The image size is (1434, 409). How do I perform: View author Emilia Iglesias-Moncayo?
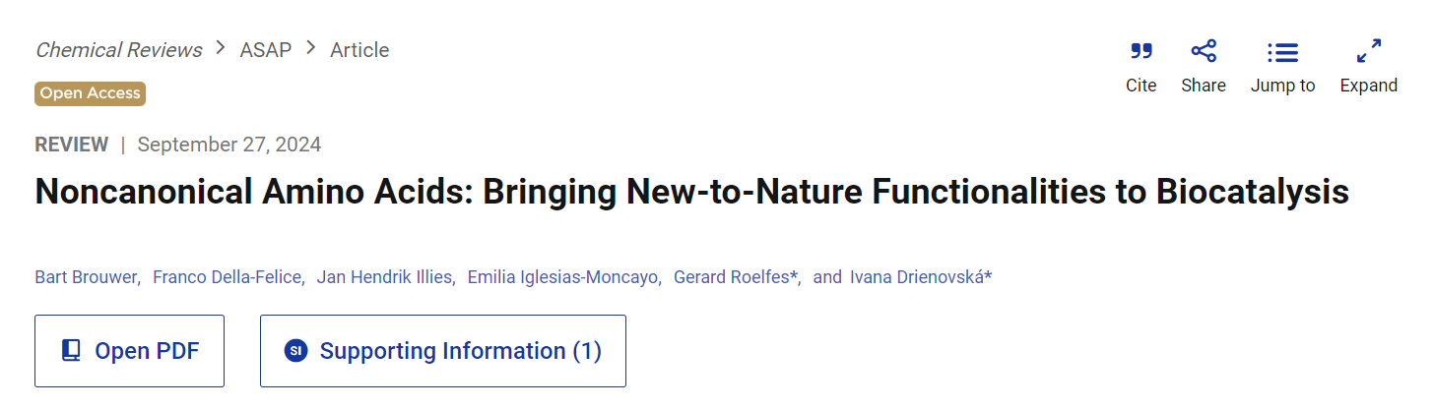[562, 277]
